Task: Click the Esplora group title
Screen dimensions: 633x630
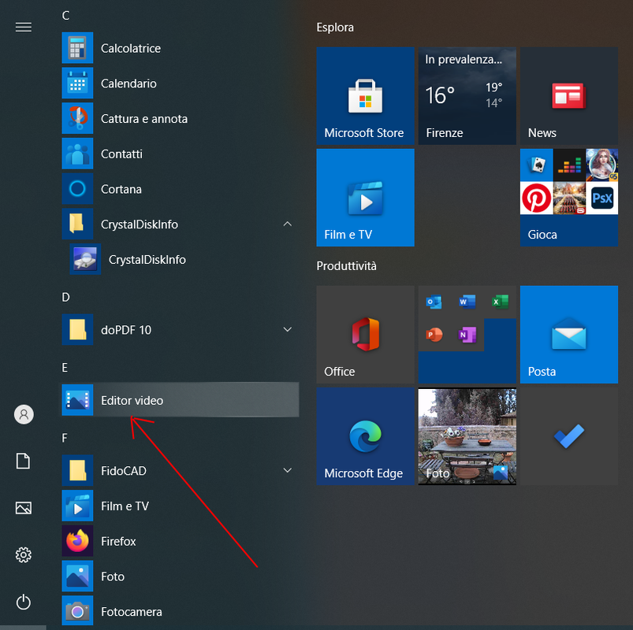Action: point(335,28)
